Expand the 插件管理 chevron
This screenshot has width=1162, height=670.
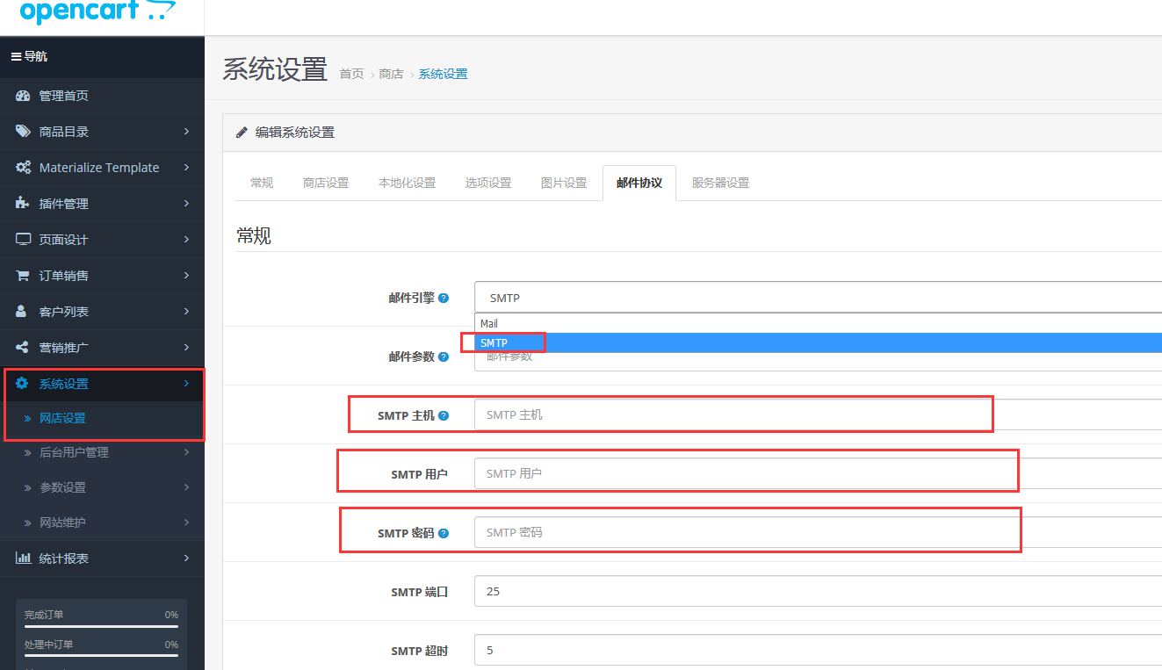(x=186, y=204)
